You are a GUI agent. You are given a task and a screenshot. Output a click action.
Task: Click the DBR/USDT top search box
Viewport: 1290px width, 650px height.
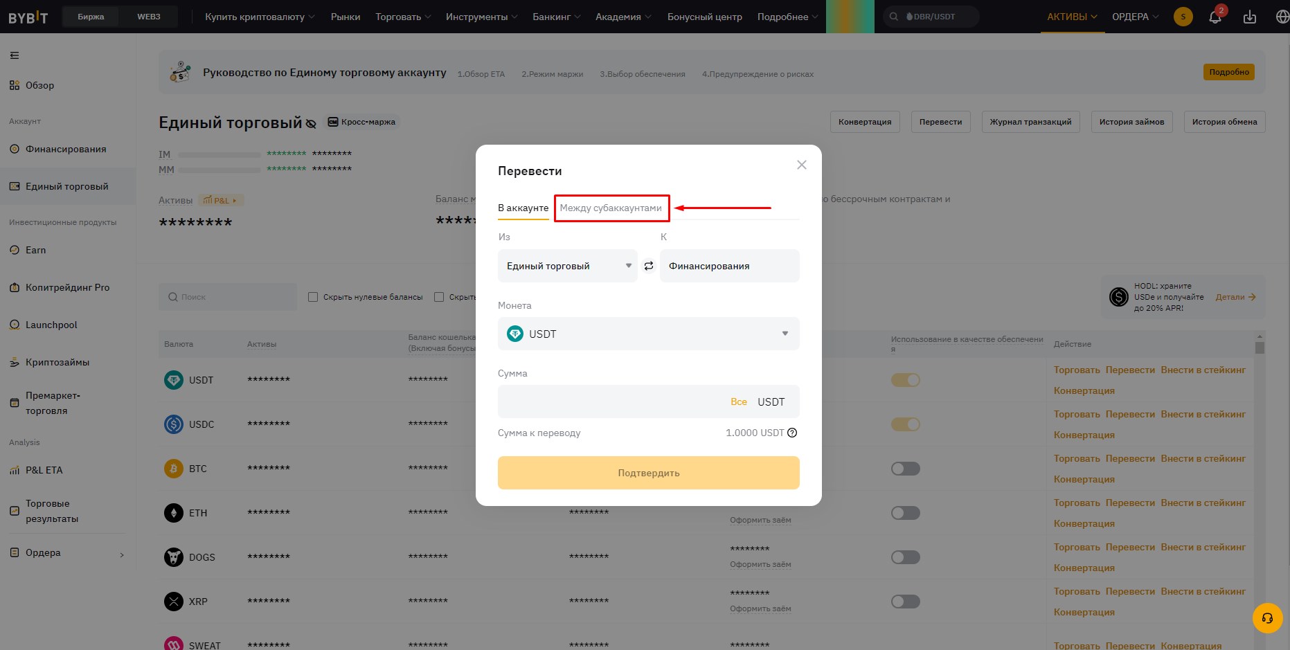(931, 17)
